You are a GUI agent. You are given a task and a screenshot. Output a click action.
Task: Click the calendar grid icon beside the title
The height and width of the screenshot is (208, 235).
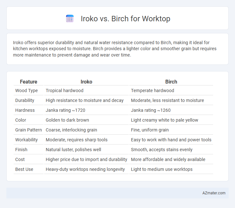point(70,19)
